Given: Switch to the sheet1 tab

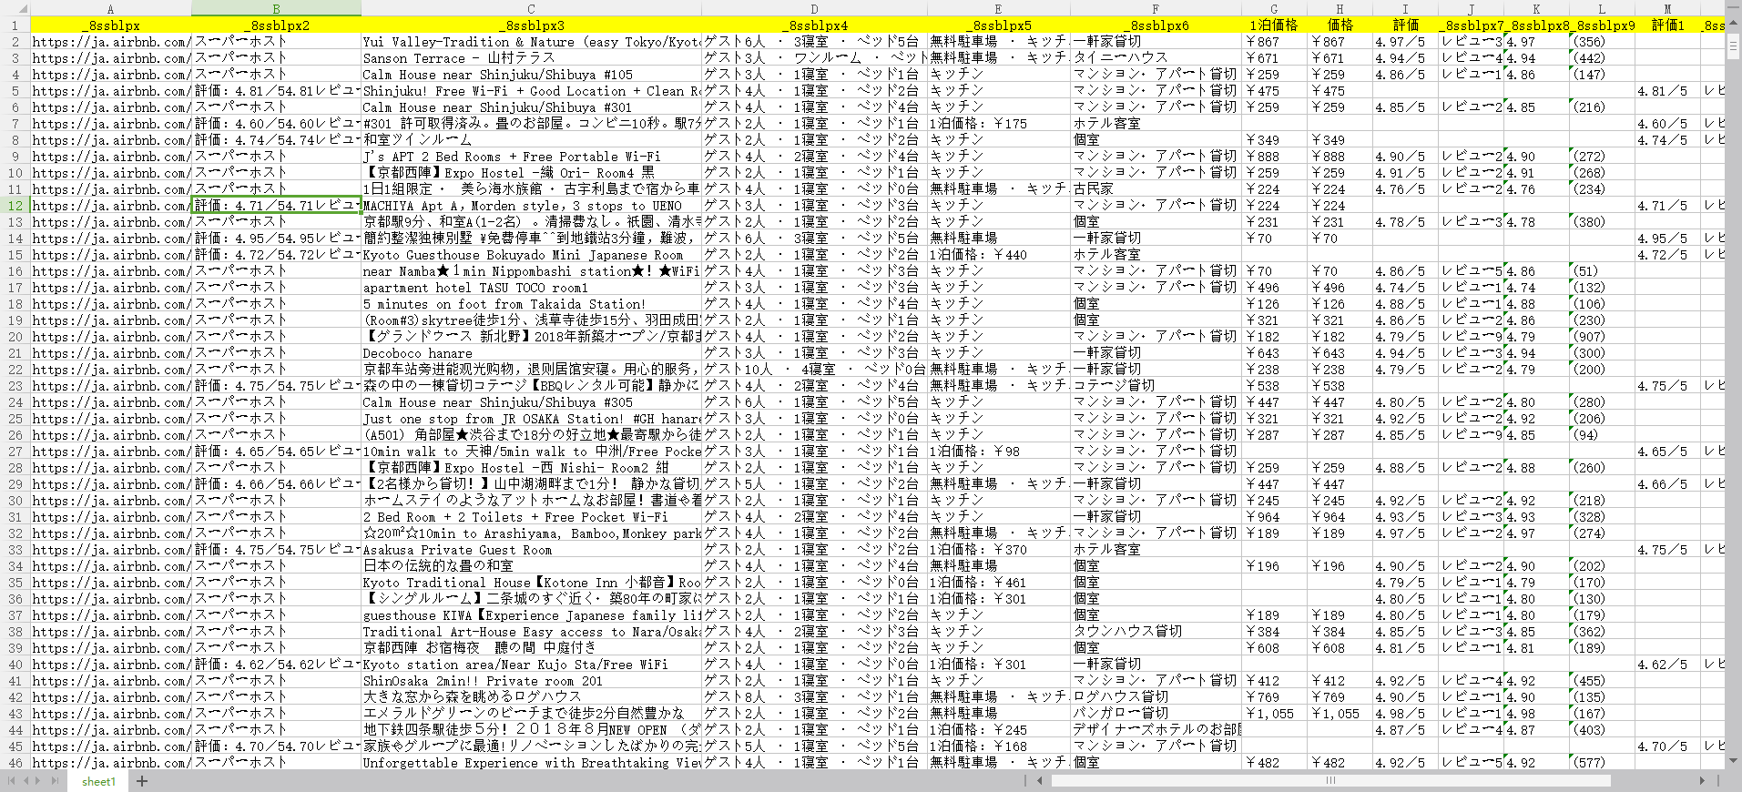Looking at the screenshot, I should point(98,782).
